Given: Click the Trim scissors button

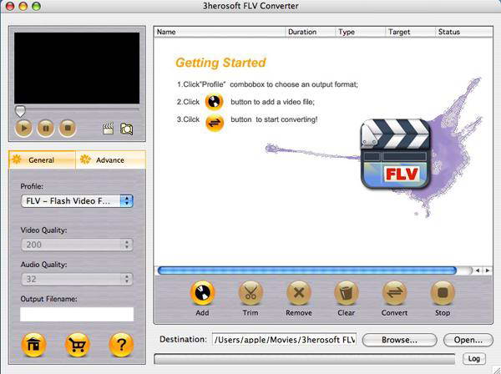Looking at the screenshot, I should pos(250,292).
